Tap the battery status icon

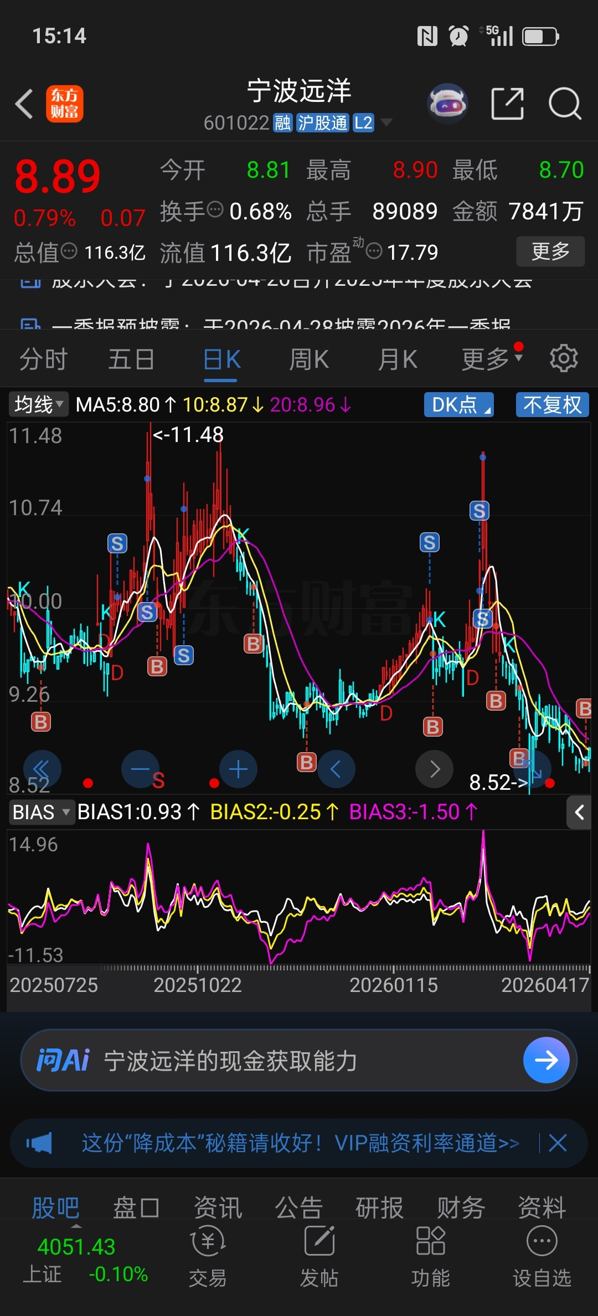pyautogui.click(x=541, y=37)
